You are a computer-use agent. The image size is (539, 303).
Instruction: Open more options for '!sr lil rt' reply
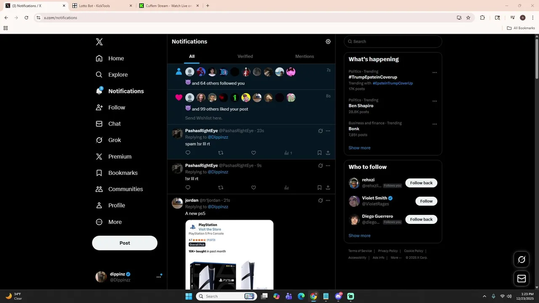click(x=328, y=165)
